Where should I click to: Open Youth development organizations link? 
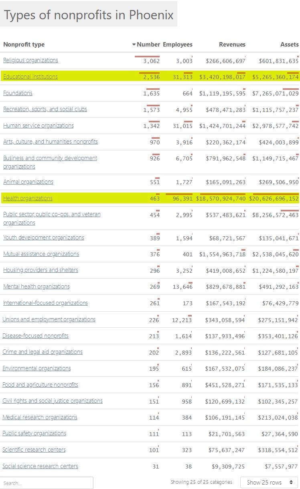coord(44,237)
